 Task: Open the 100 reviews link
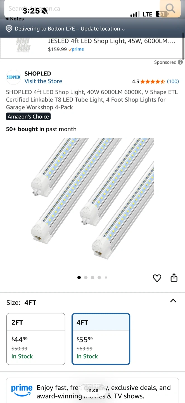tap(173, 81)
